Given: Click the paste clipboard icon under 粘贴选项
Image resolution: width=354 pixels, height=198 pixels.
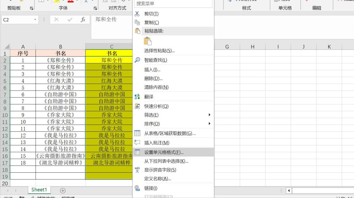Looking at the screenshot, I should [148, 41].
